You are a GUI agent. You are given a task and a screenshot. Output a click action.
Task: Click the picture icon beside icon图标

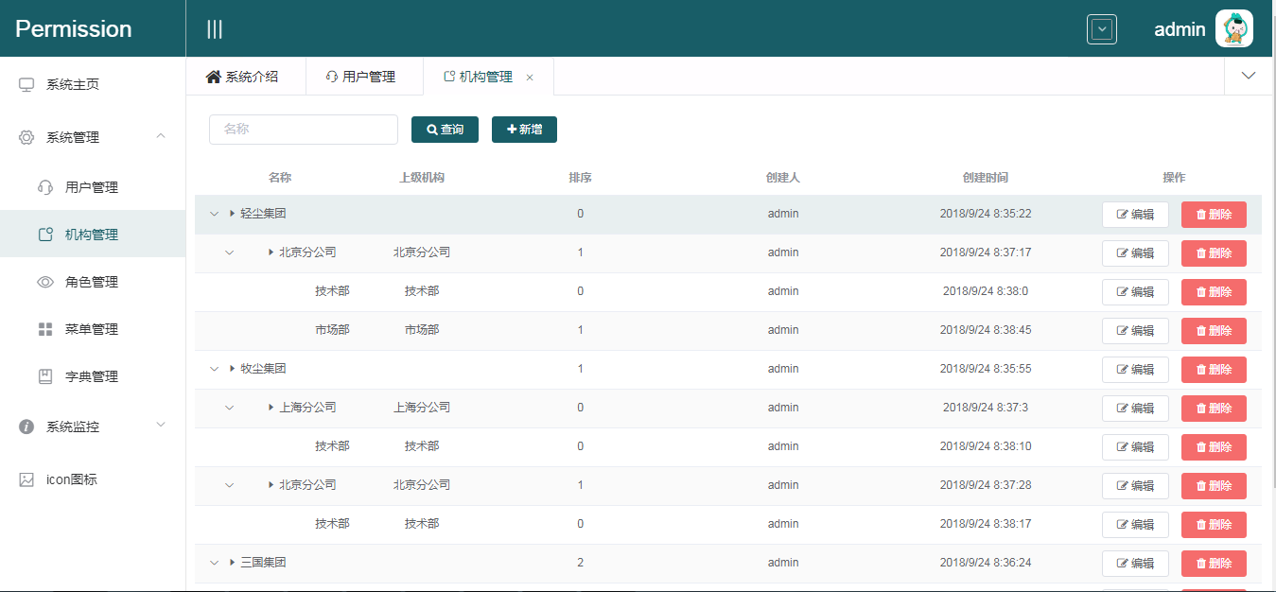(x=26, y=479)
